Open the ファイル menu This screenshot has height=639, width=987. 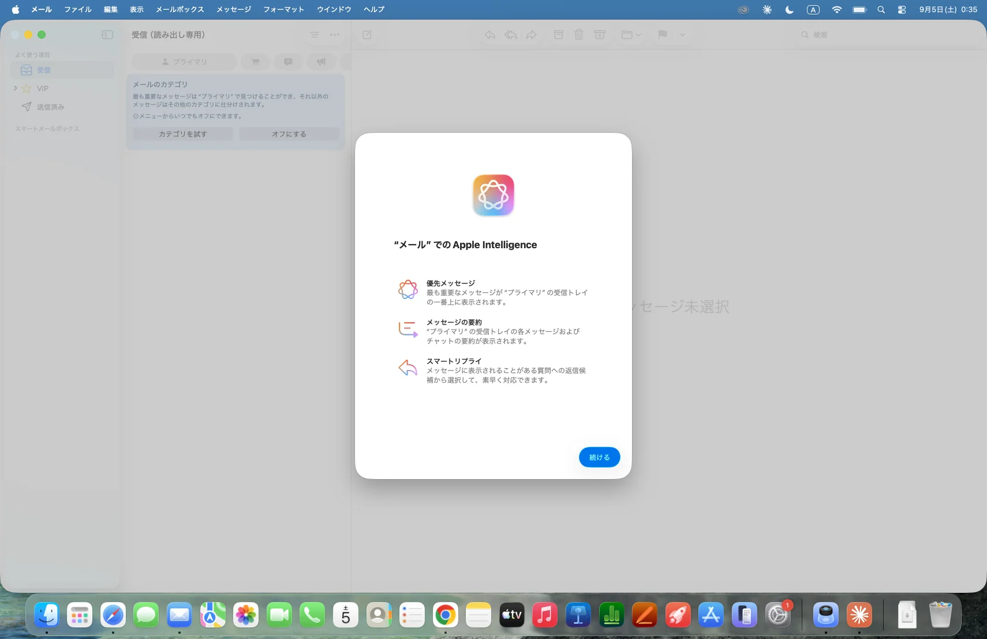(78, 9)
